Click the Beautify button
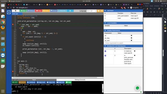 [62, 11]
